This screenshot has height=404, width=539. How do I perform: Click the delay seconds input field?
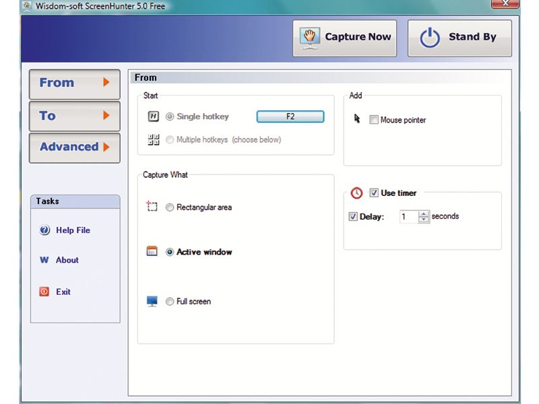[x=409, y=217]
